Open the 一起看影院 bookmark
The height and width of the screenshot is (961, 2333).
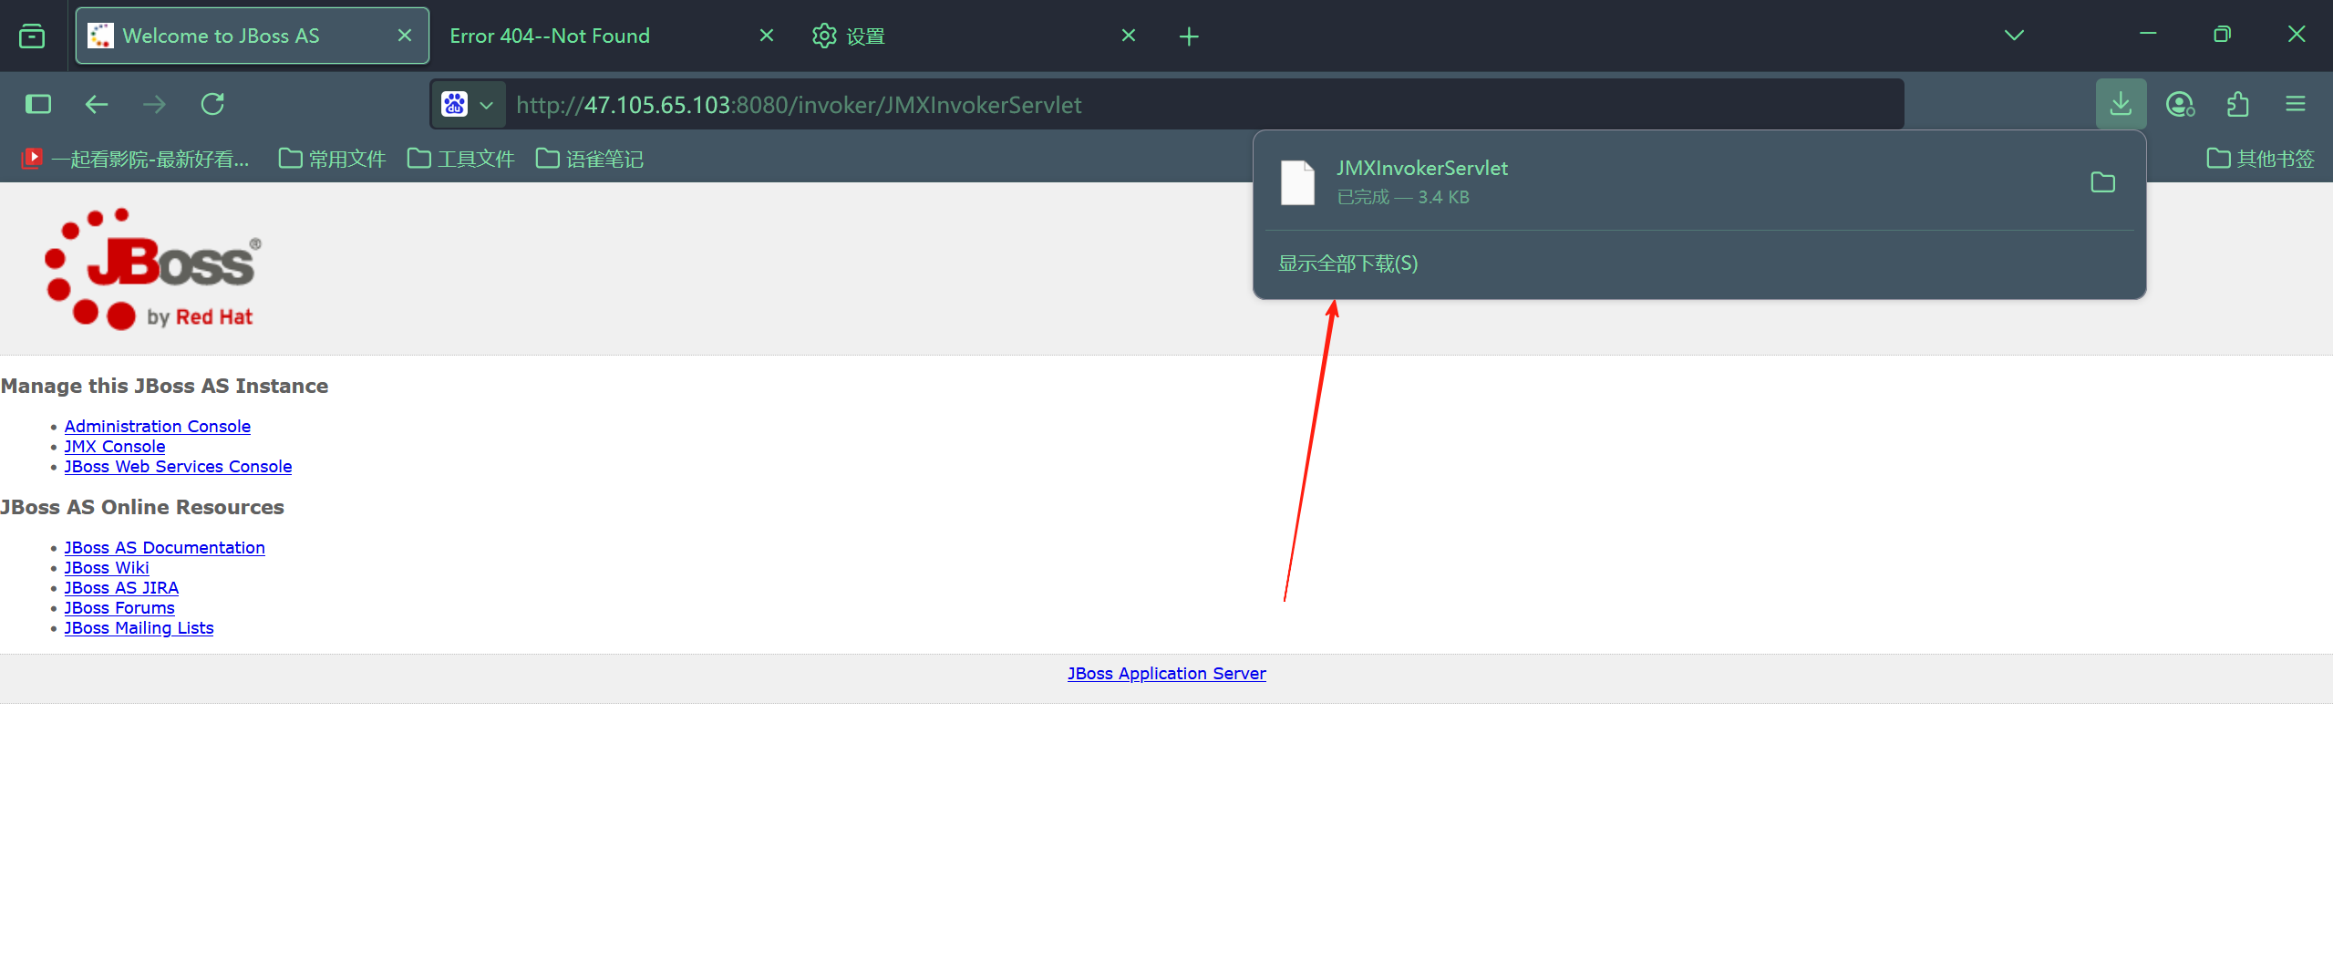click(135, 159)
